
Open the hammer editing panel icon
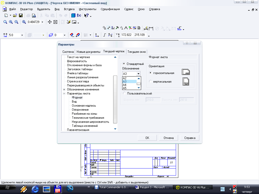pyautogui.click(x=117, y=28)
